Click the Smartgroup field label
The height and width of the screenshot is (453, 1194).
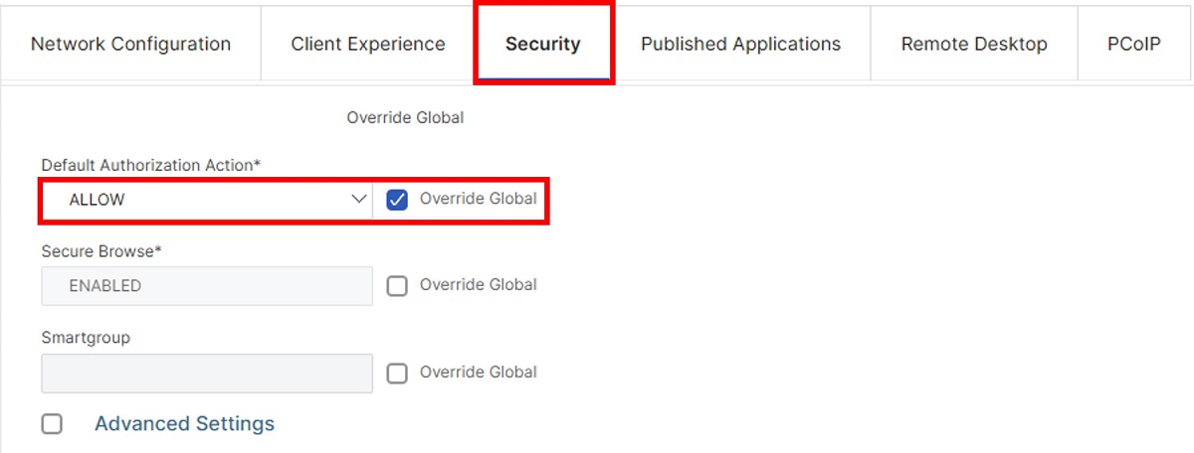(x=86, y=338)
